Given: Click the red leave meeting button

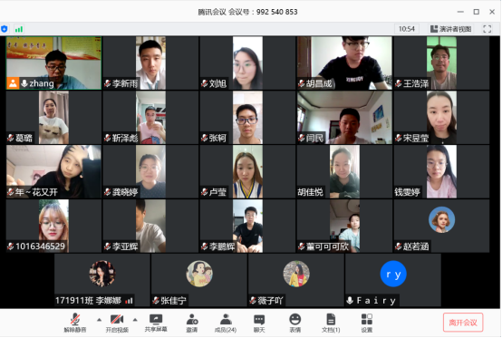Looking at the screenshot, I should point(463,323).
